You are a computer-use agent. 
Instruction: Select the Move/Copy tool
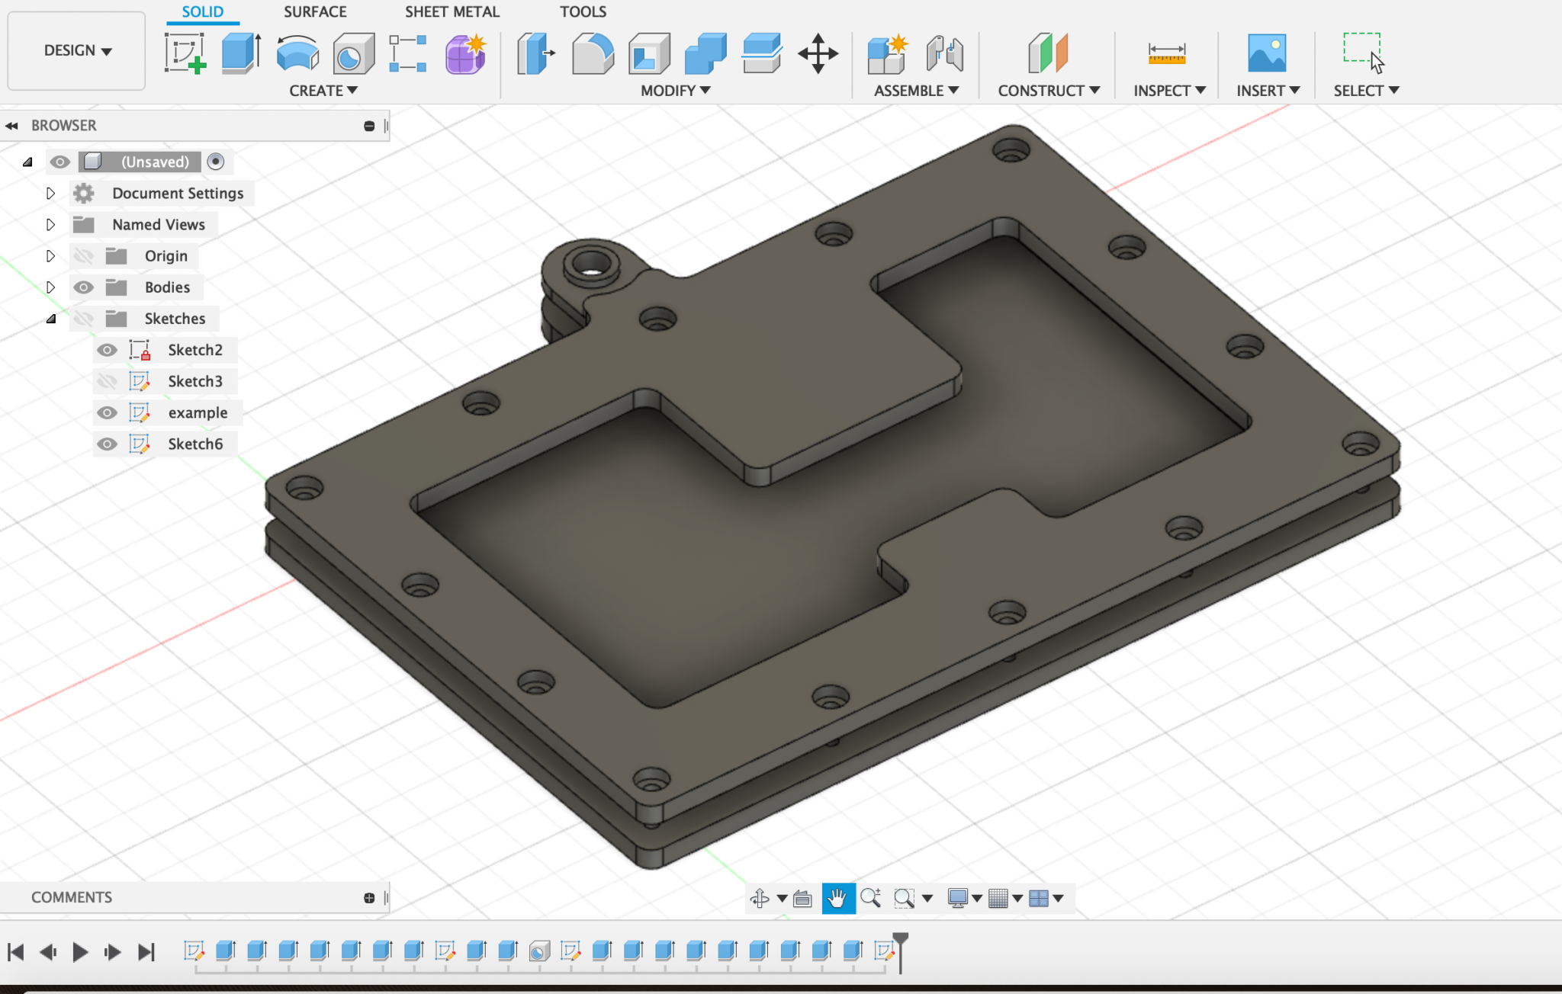point(818,53)
